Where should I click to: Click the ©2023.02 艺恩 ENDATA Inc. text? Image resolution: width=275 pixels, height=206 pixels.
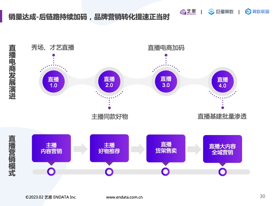pyautogui.click(x=51, y=197)
